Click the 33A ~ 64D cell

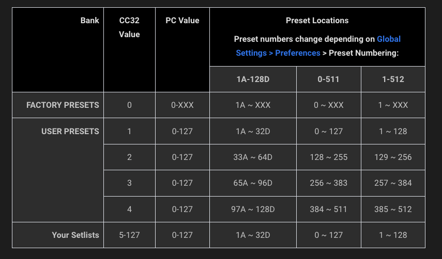(253, 157)
